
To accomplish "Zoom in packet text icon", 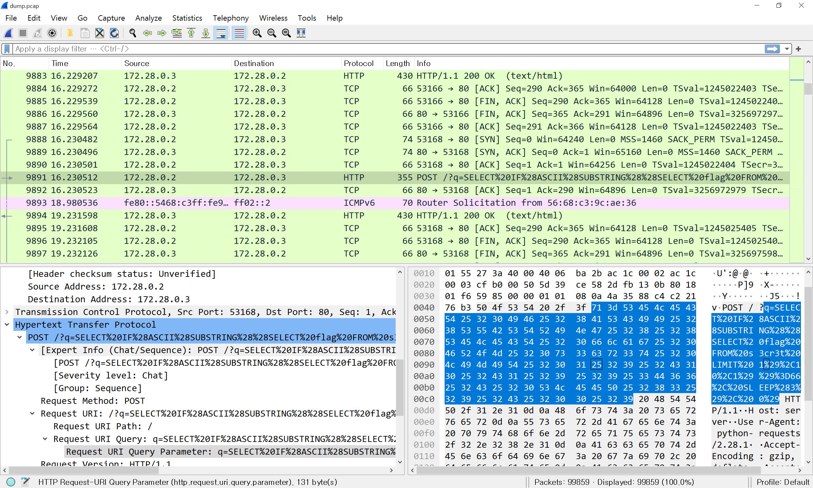I will pos(257,33).
